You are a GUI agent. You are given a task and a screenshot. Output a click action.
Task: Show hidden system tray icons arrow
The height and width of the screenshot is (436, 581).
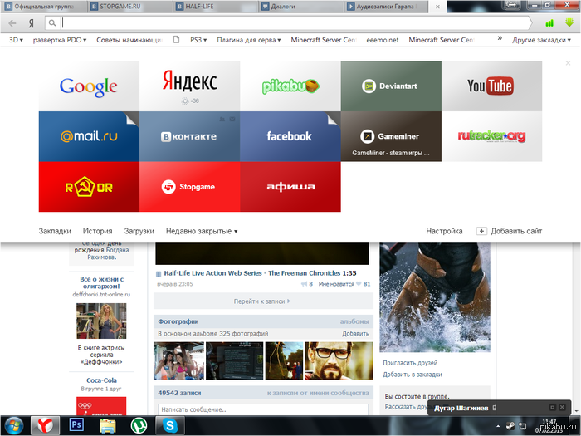[498, 426]
